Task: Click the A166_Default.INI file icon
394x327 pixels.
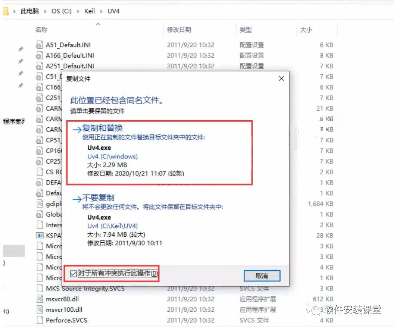Action: click(39, 56)
